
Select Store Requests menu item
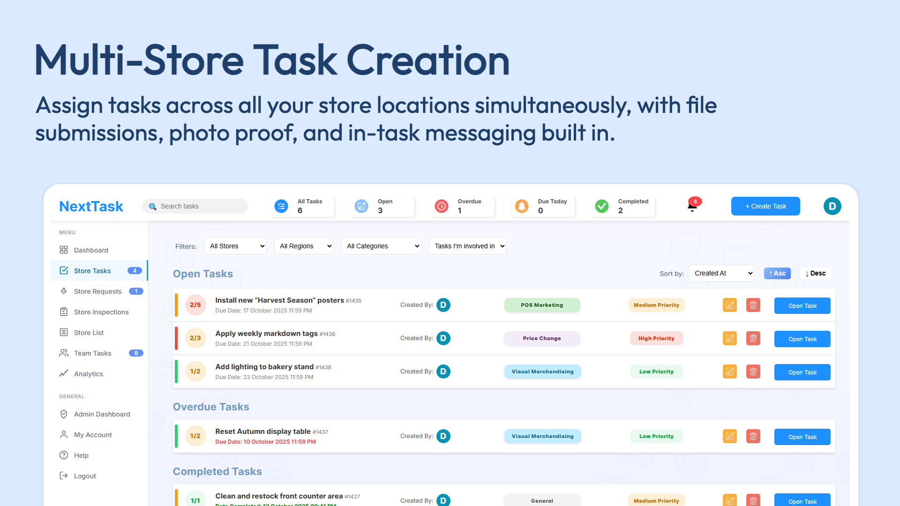(99, 291)
